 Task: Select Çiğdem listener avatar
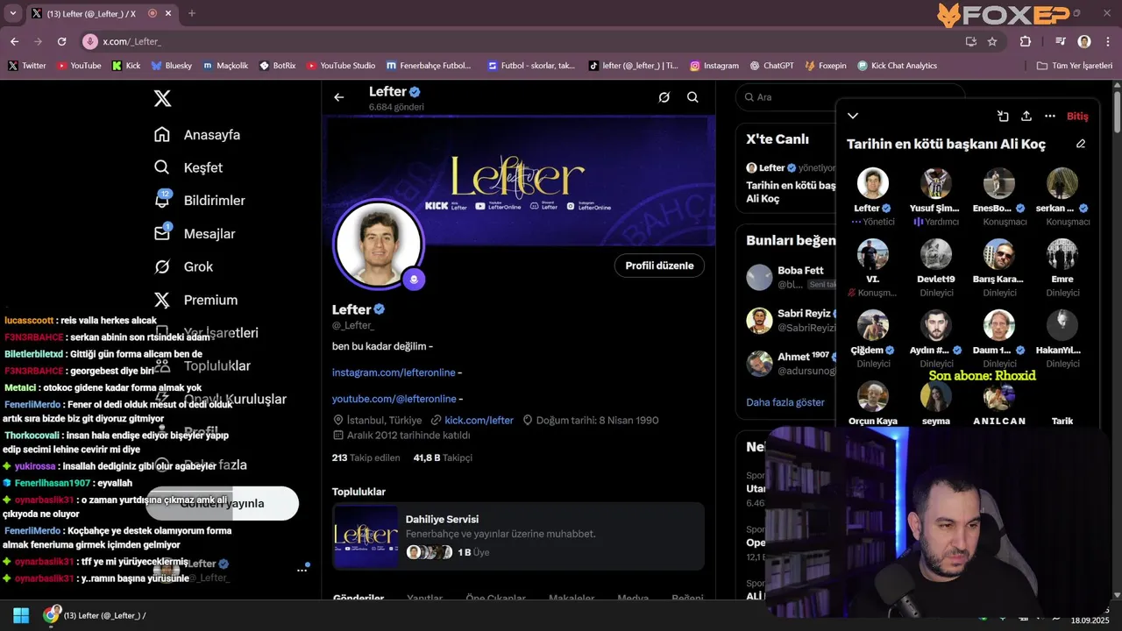point(873,325)
